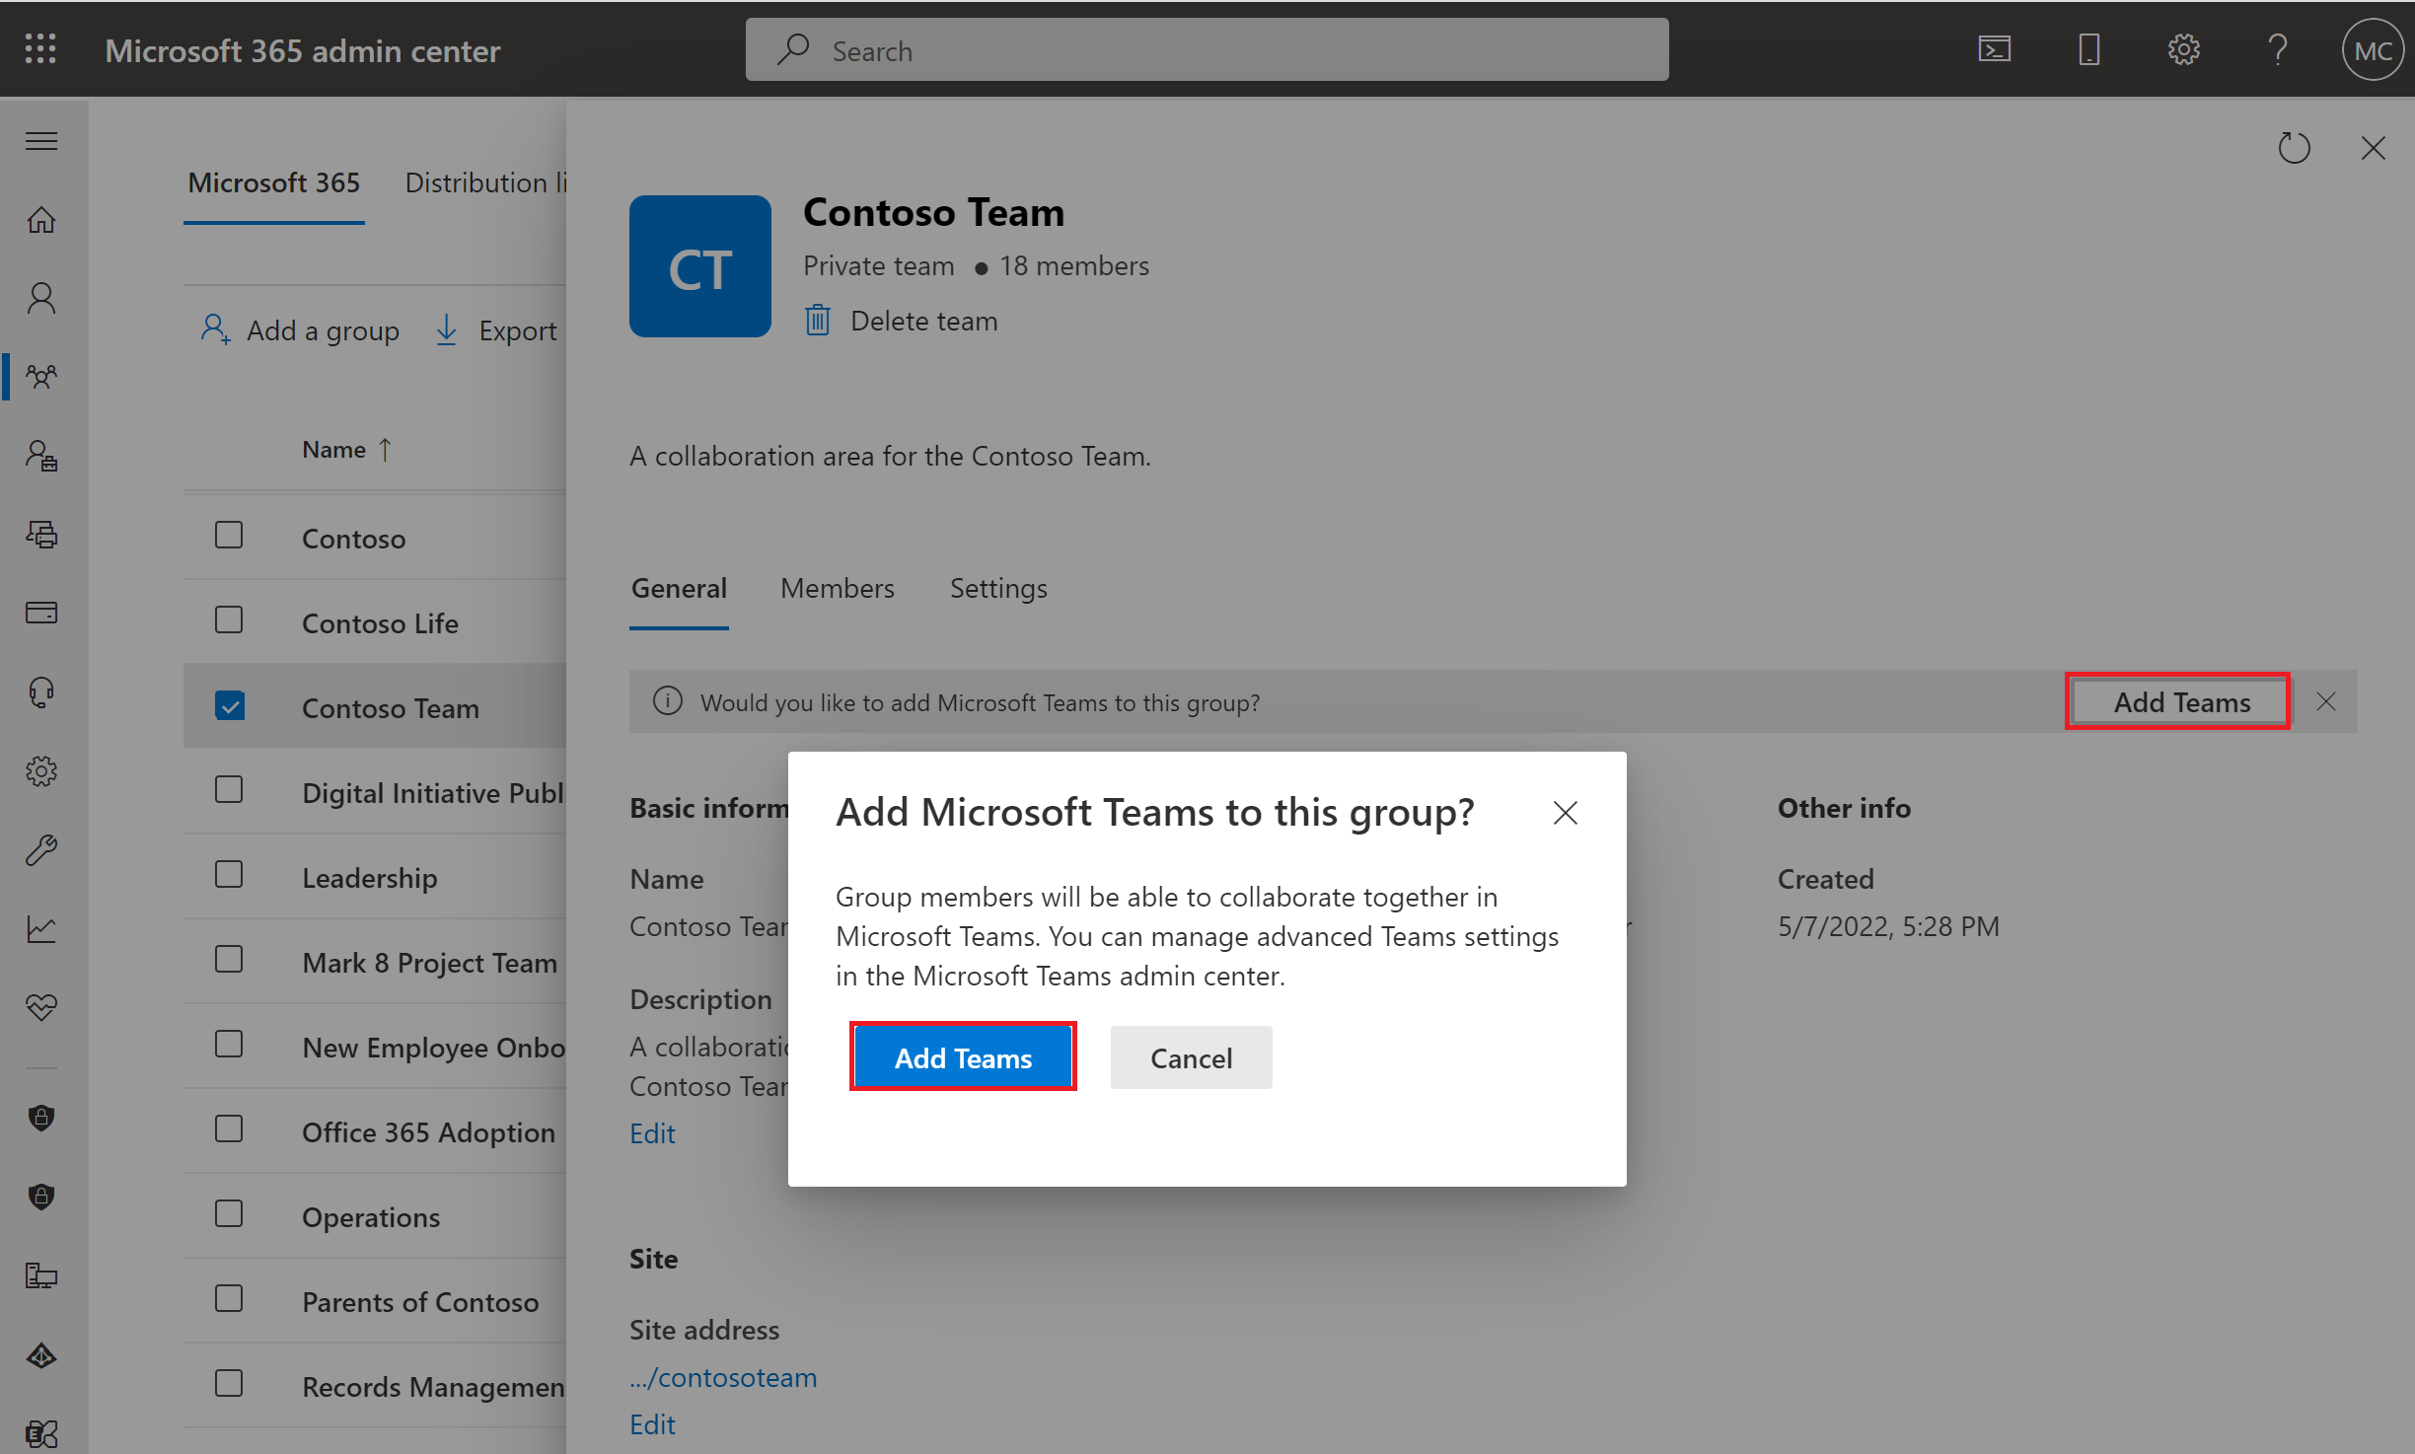Click the Search field in header

pyautogui.click(x=1207, y=49)
